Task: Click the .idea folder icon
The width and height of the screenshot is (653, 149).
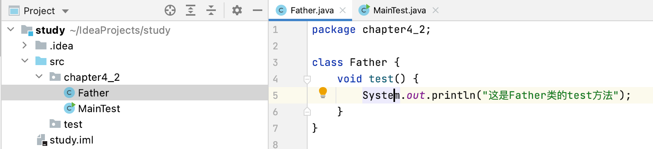Action: click(41, 45)
